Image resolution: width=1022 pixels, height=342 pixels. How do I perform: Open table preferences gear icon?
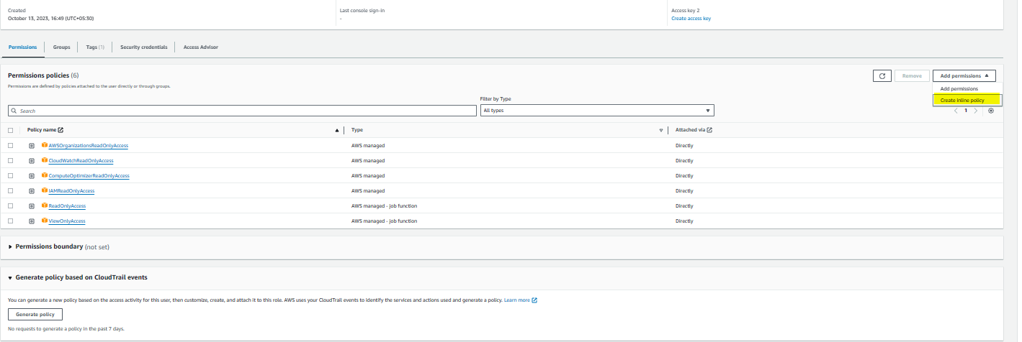click(x=991, y=111)
